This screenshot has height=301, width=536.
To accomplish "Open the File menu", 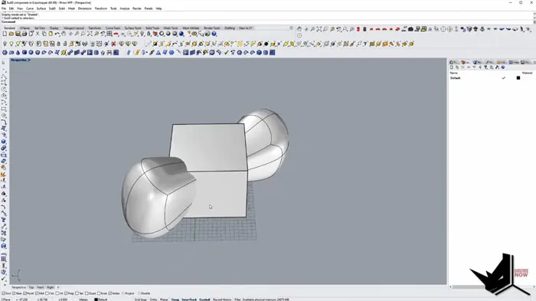I will tap(4, 8).
